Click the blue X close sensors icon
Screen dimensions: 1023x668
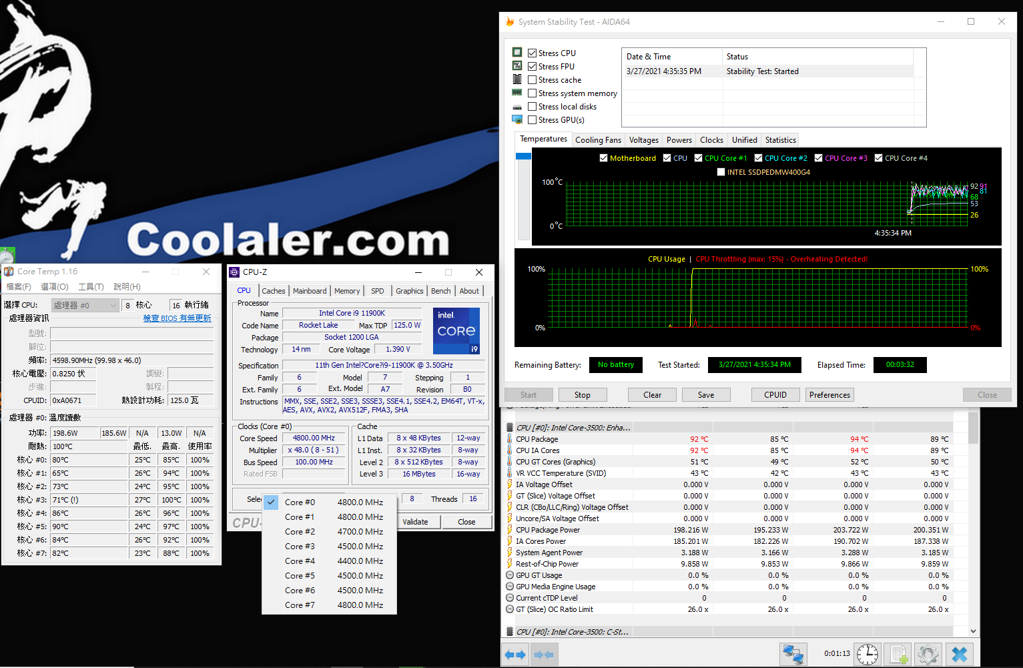959,654
